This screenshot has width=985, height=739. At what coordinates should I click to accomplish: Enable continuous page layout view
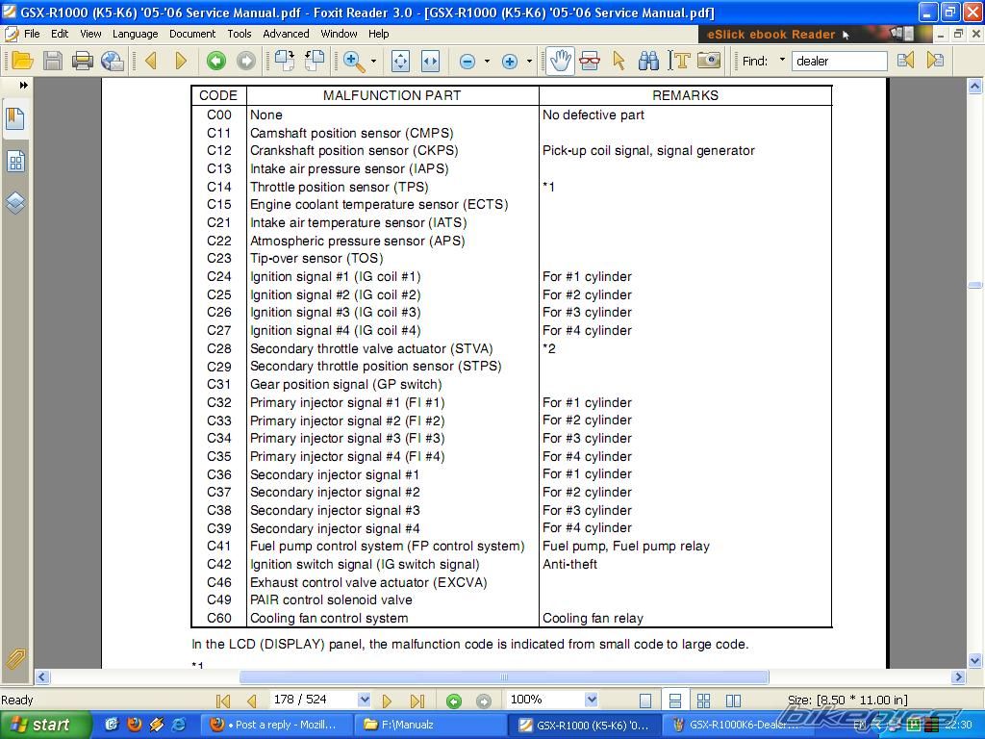674,701
